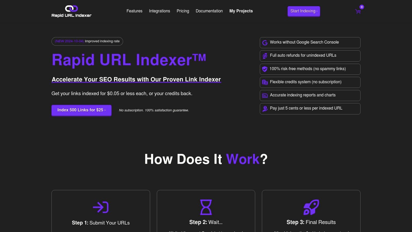412x232 pixels.
Task: Click the hourglass wait icon
Action: point(206,207)
